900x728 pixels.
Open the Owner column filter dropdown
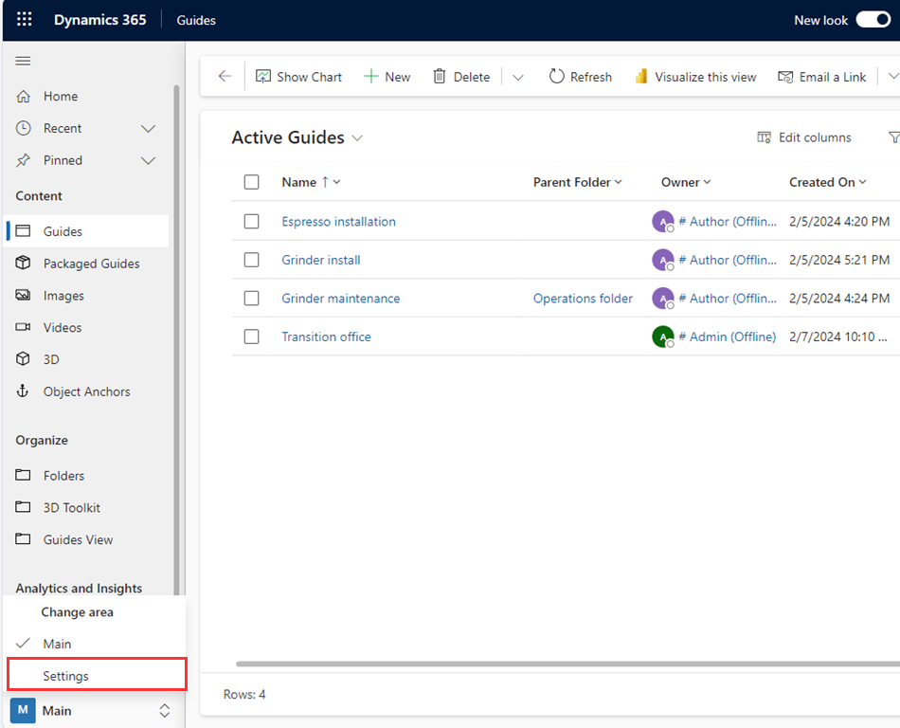tap(709, 182)
